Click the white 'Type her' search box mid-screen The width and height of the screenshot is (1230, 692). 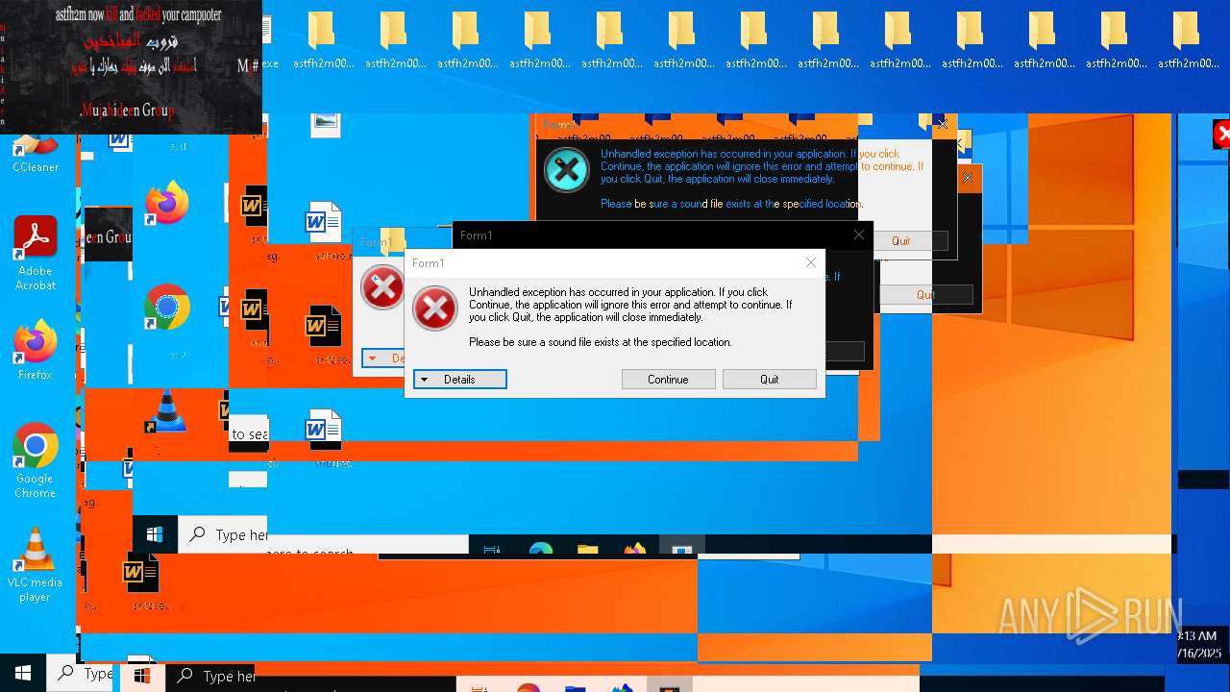[x=224, y=534]
